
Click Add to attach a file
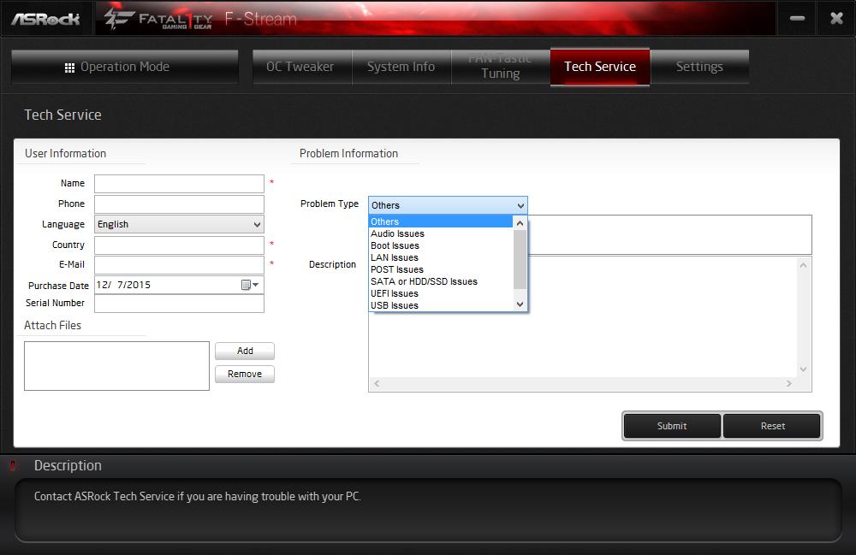pyautogui.click(x=245, y=351)
